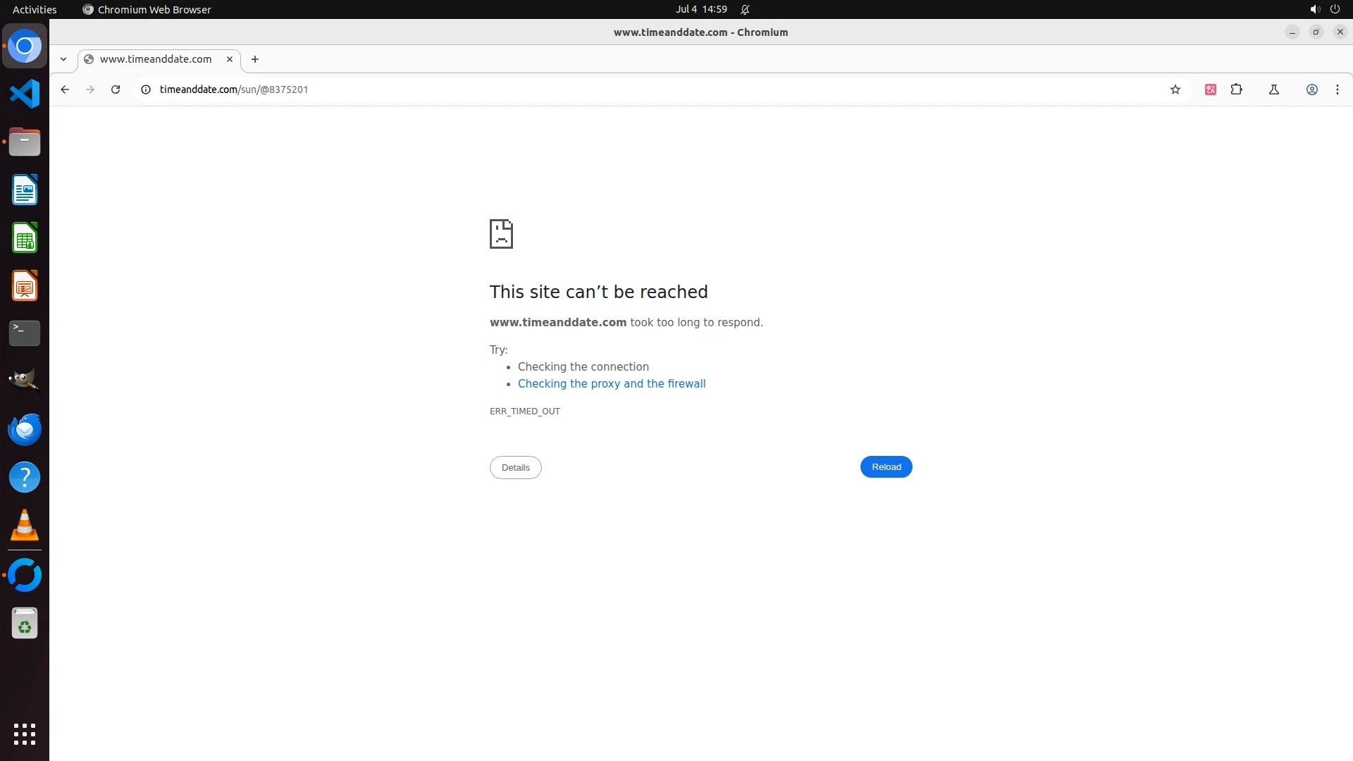The image size is (1353, 761).
Task: Click the address bar URL field
Action: point(564,89)
